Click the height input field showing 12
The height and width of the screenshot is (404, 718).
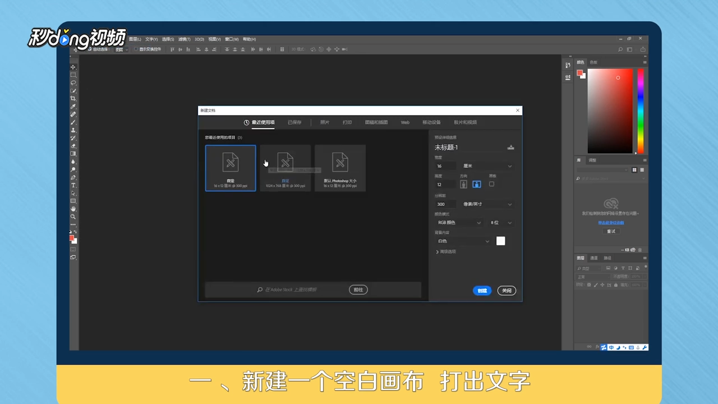(x=445, y=184)
